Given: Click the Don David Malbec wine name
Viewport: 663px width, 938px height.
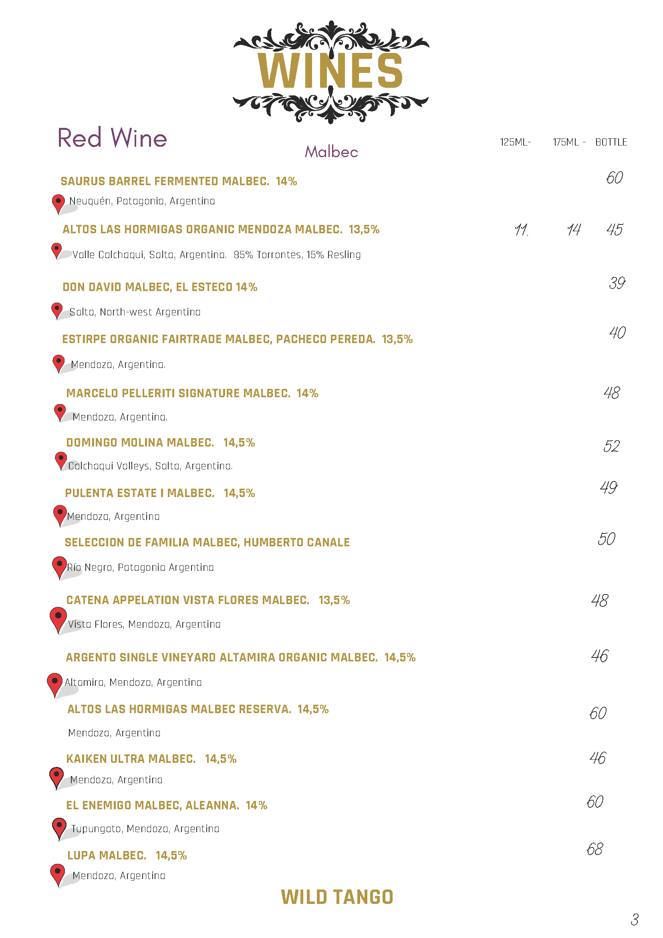Looking at the screenshot, I should click(x=159, y=287).
